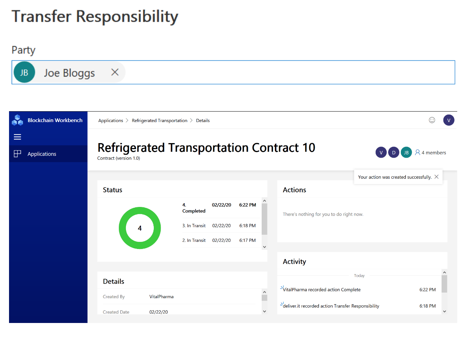Click the Contract (version 1.0) subtitle
This screenshot has width=467, height=338.
pyautogui.click(x=118, y=158)
